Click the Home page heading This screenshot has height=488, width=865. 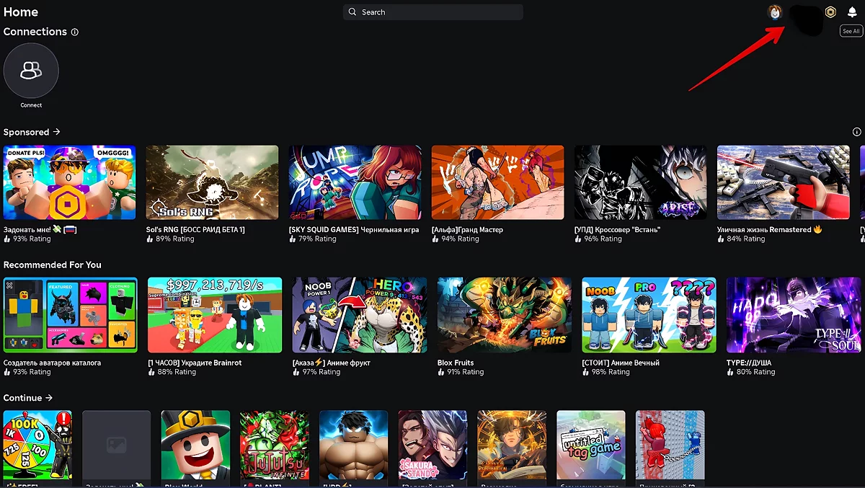pos(21,12)
